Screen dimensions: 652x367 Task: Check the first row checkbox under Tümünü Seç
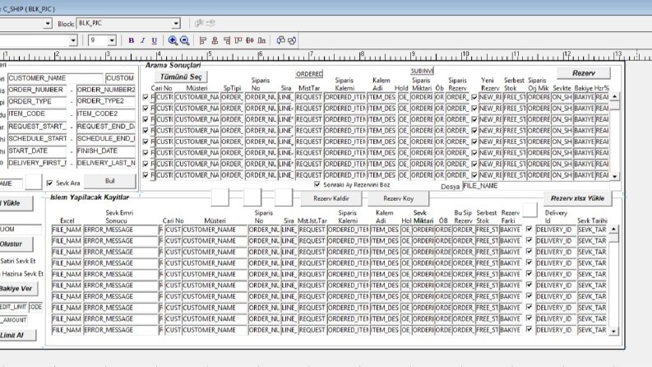(x=146, y=97)
